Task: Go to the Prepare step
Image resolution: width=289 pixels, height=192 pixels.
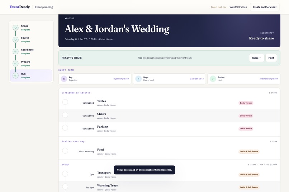Action: click(x=31, y=63)
